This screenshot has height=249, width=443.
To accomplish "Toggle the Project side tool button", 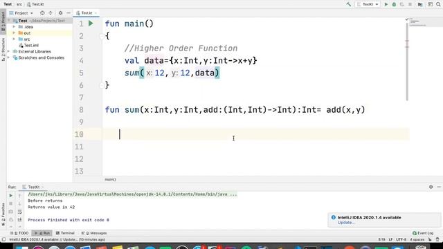I will click(x=3, y=21).
